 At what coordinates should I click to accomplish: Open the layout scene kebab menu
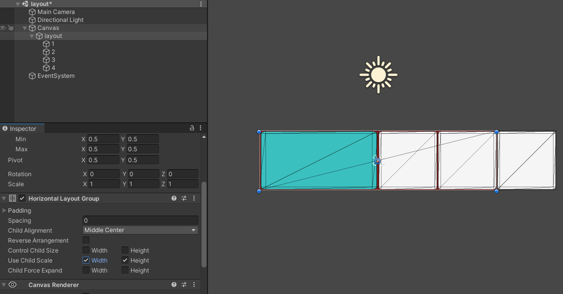pyautogui.click(x=200, y=4)
